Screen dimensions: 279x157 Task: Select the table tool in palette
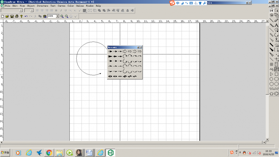(272, 64)
